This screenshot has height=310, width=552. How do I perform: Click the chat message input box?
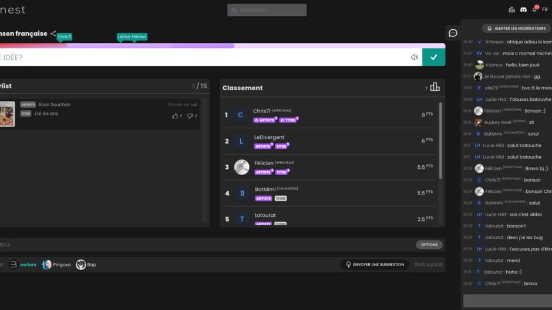(507, 301)
